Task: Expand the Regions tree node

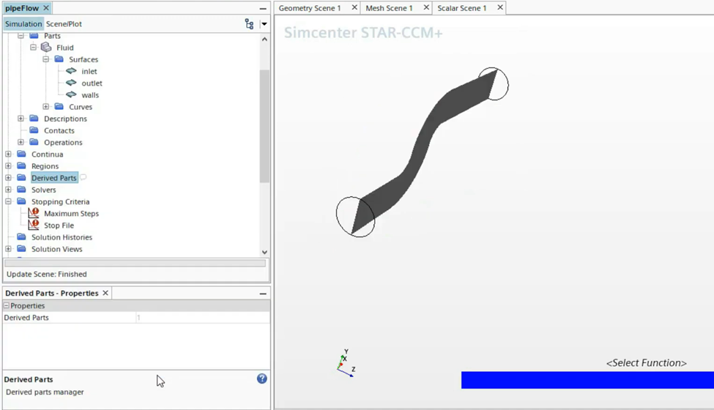Action: tap(8, 166)
